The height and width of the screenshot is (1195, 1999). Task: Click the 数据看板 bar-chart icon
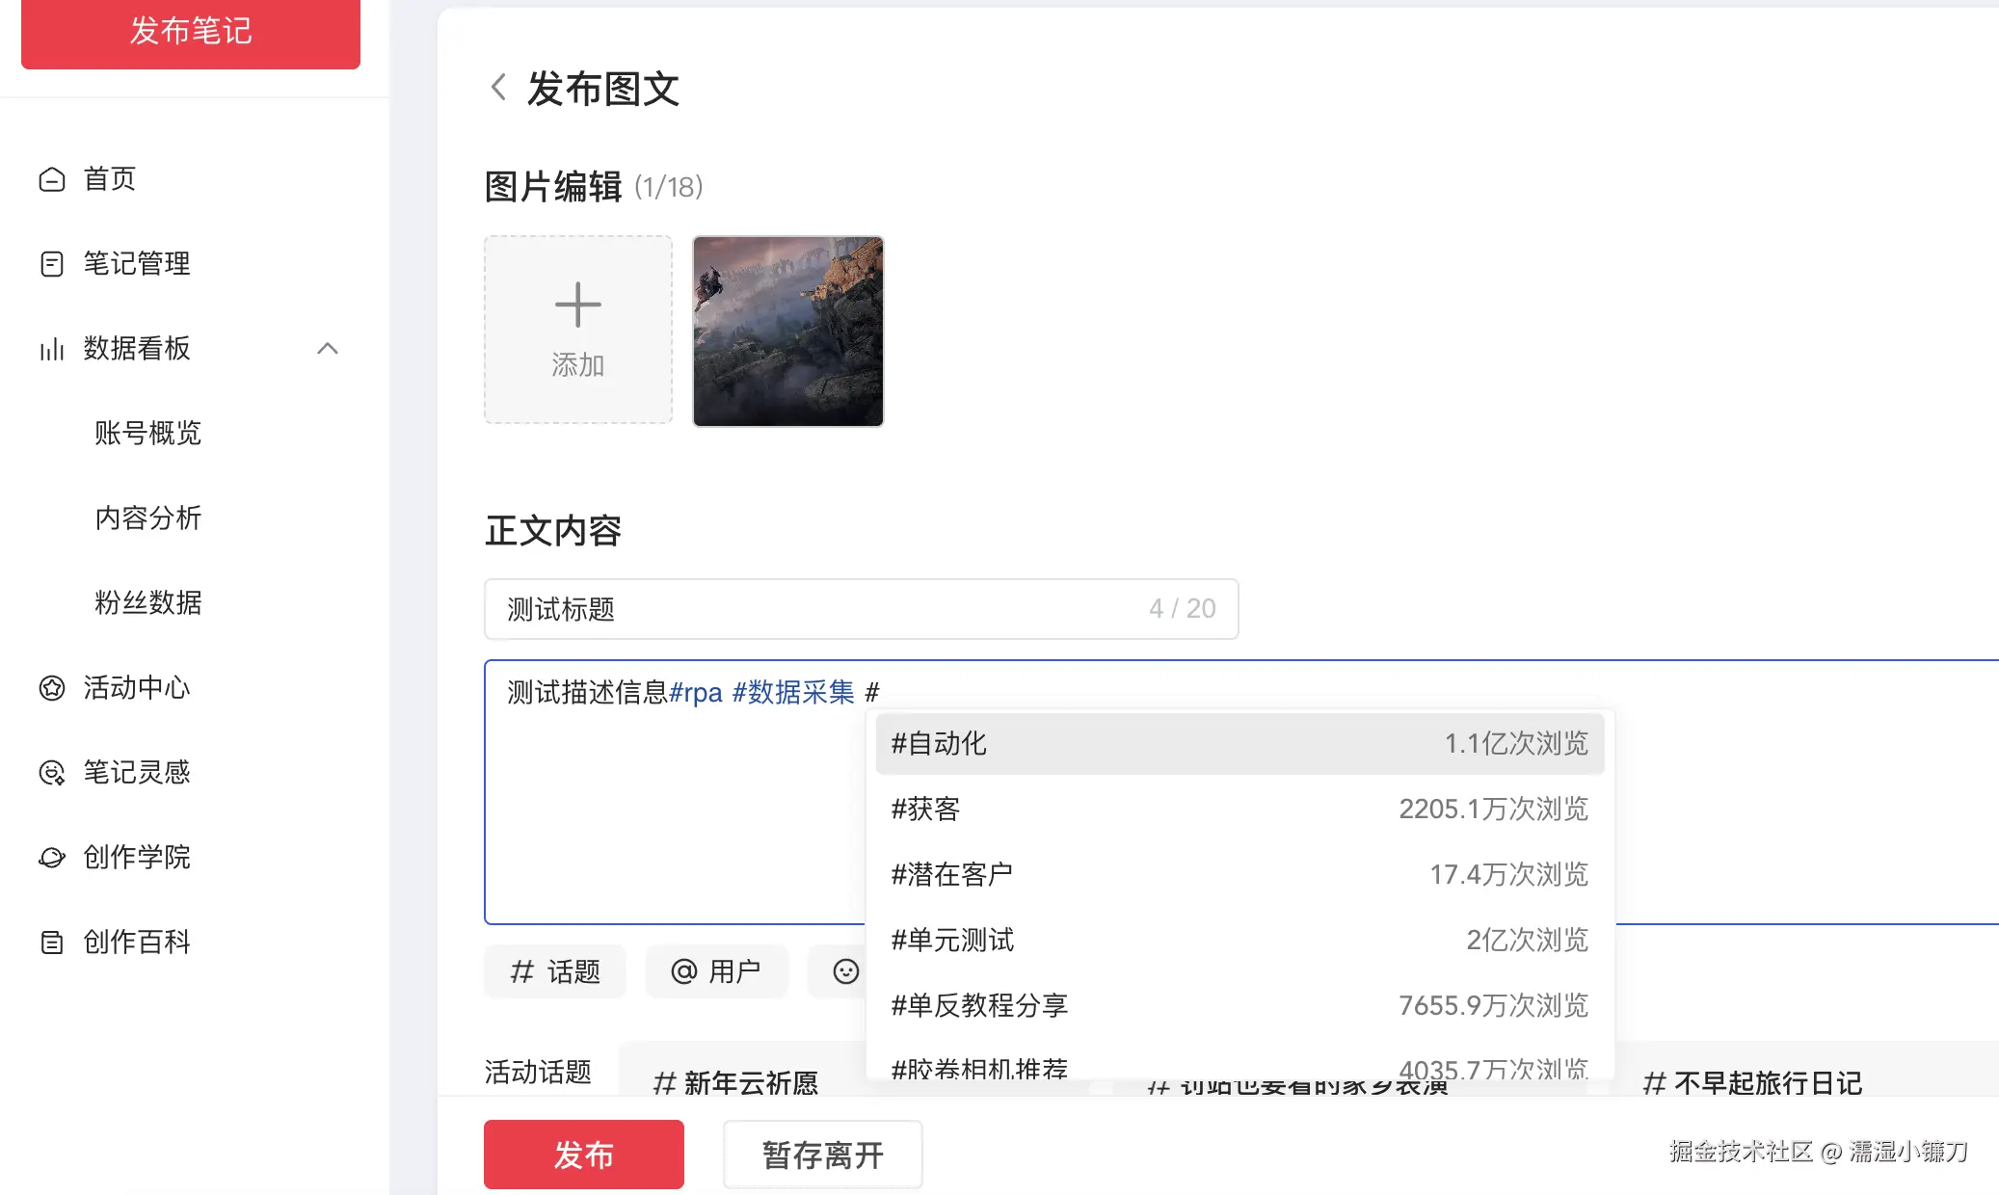pyautogui.click(x=52, y=350)
